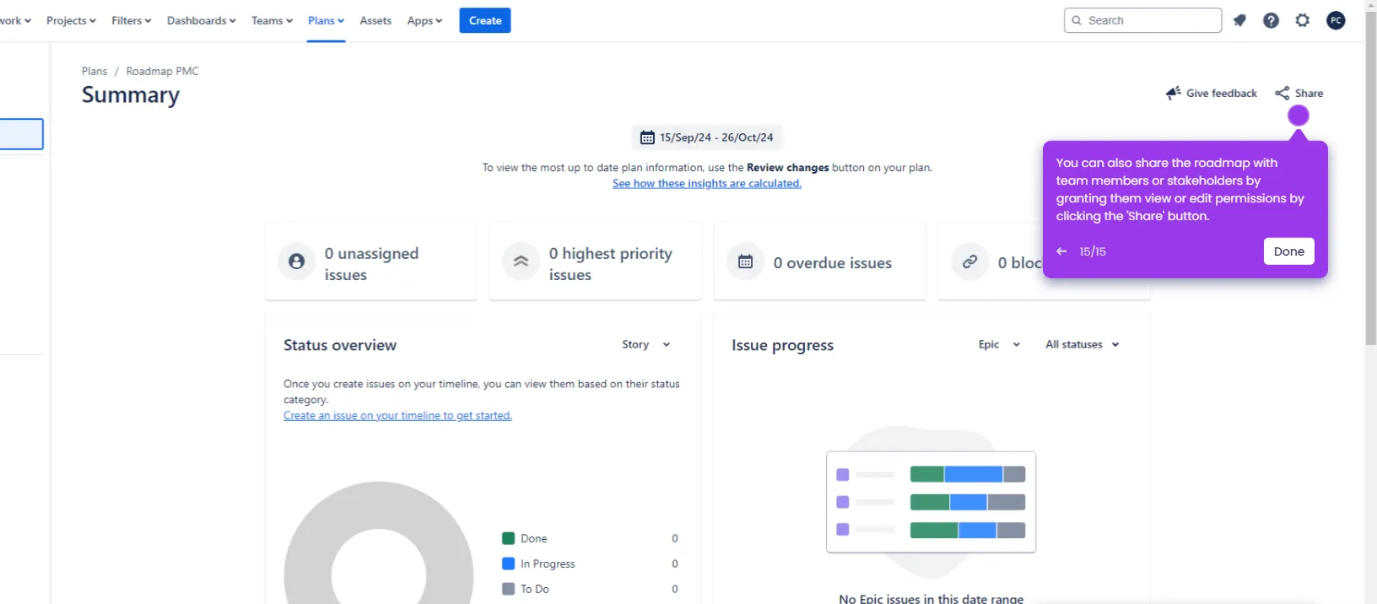Click the 'Status overview' heading
1377x604 pixels.
pyautogui.click(x=340, y=345)
